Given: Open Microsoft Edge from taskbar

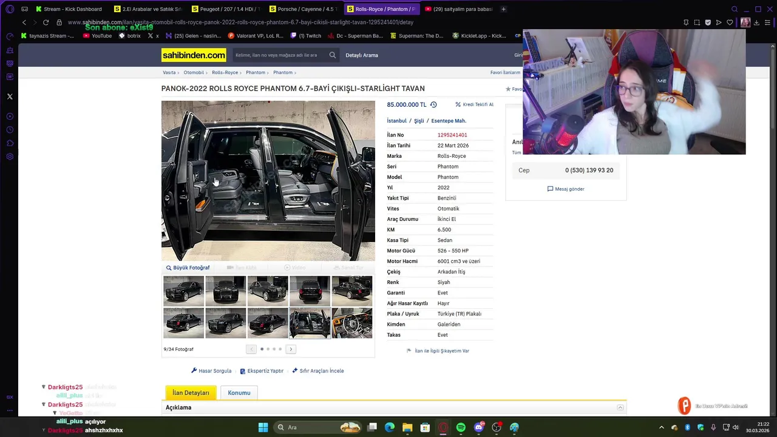Looking at the screenshot, I should pyautogui.click(x=390, y=427).
